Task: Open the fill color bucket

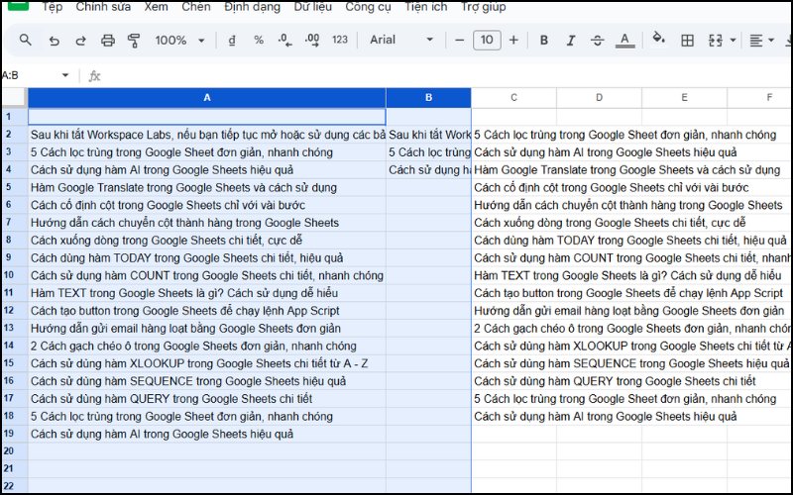Action: 658,41
